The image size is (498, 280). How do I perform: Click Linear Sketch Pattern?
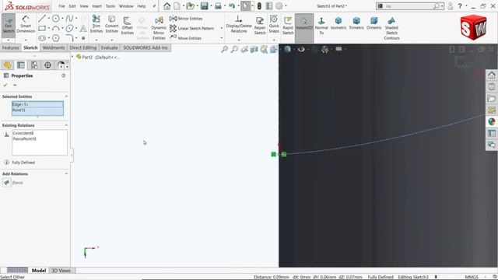coord(192,28)
